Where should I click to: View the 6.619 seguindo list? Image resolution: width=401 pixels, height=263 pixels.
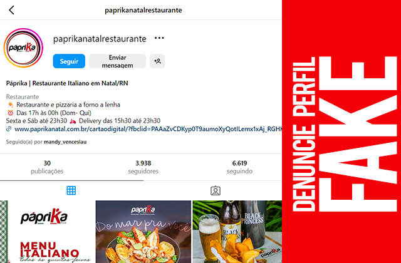coord(239,167)
